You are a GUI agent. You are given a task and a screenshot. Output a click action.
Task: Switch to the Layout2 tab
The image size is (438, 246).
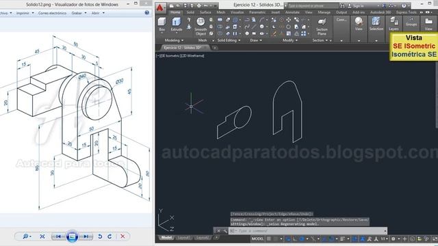(203, 238)
